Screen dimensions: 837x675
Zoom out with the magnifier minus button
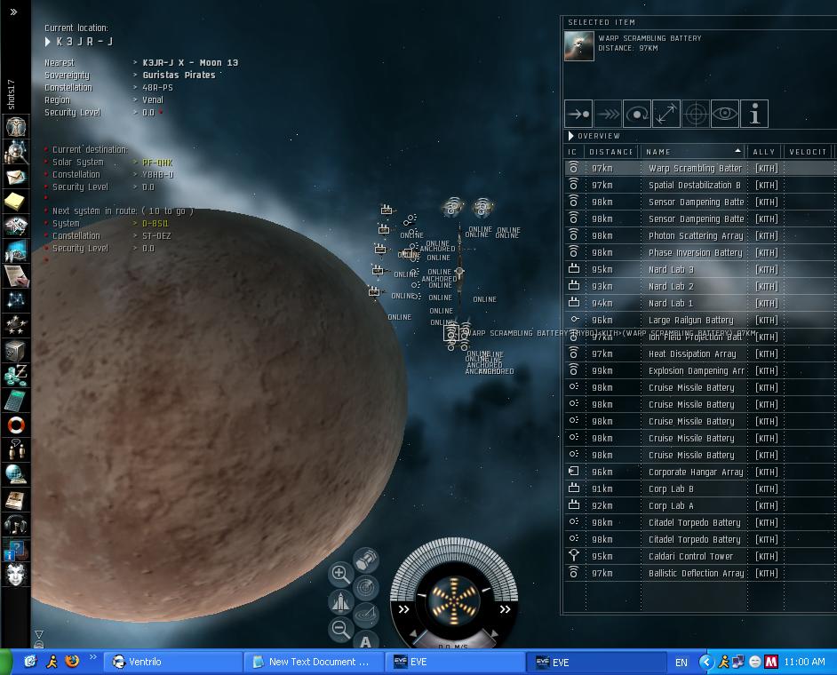tap(340, 629)
